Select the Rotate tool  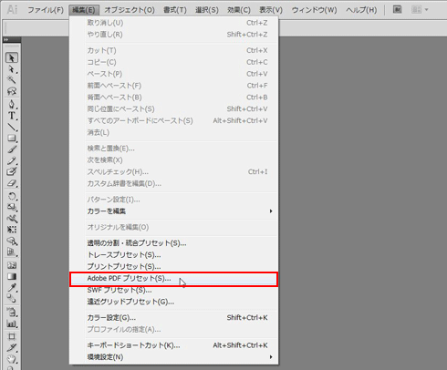click(12, 196)
